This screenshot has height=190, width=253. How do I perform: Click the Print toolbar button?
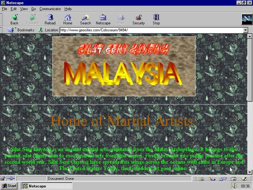pyautogui.click(x=121, y=19)
